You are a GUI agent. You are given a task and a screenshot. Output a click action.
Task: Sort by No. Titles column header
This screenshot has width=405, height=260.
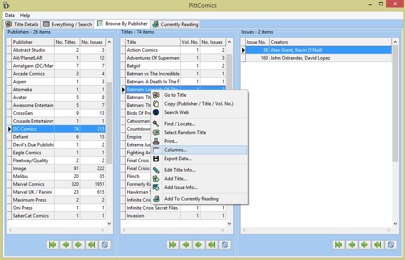[x=67, y=42]
